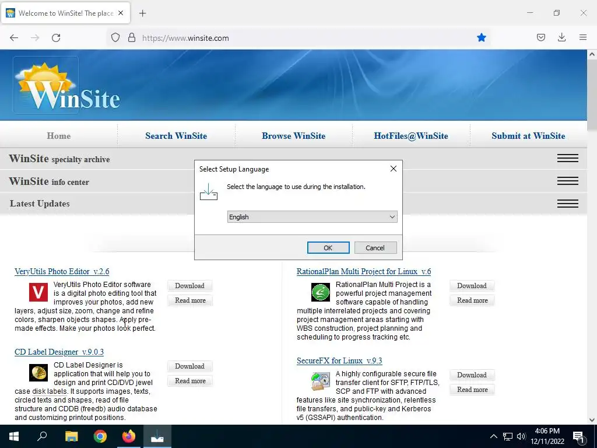Open the Firefox hamburger menu
This screenshot has width=597, height=448.
[x=583, y=37]
